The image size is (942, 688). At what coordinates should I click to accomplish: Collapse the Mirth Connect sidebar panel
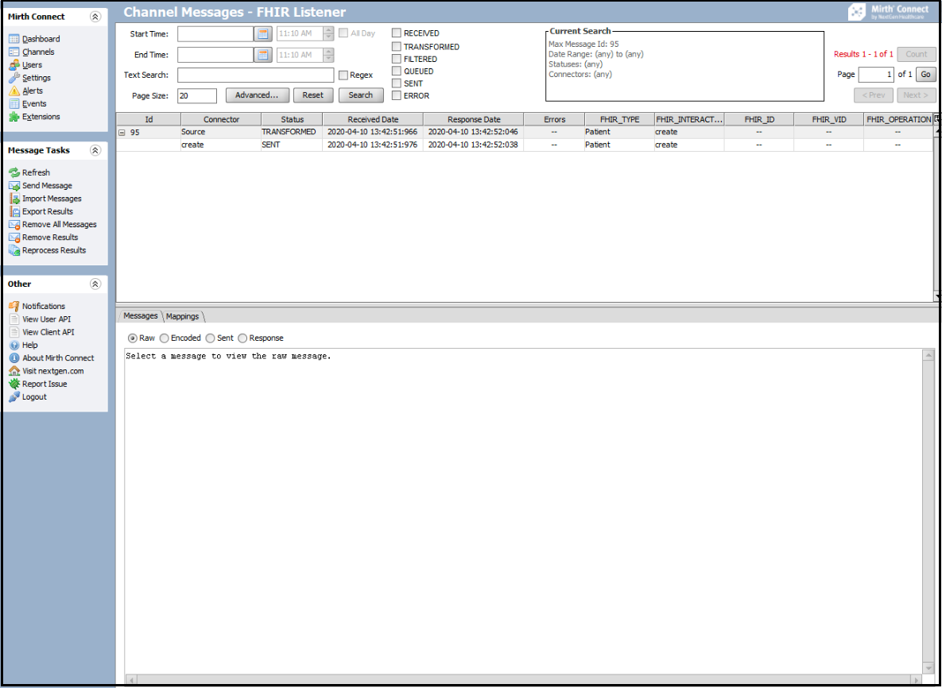click(95, 17)
